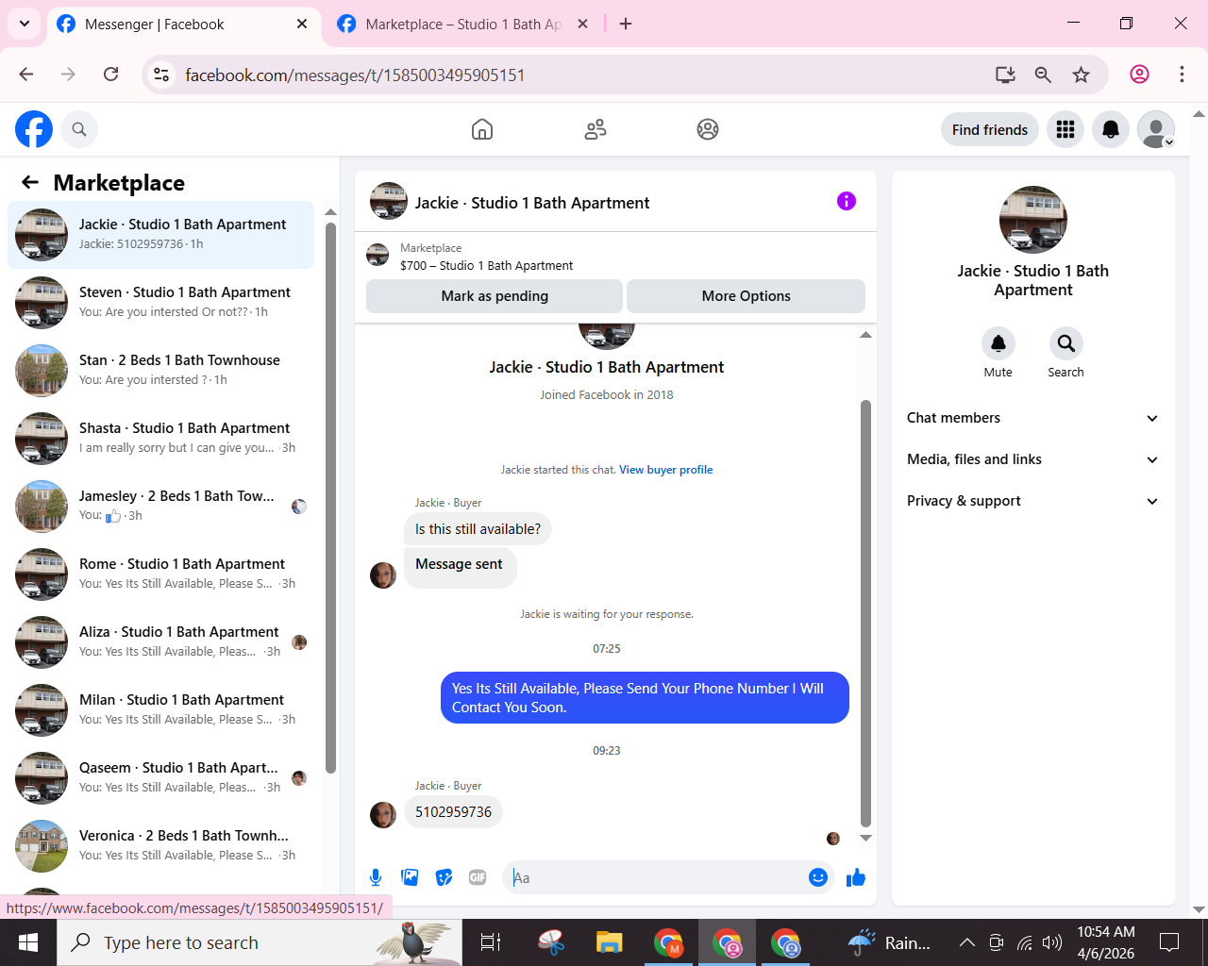Open Rome's Studio 1 Bath Apartment chat

pos(161,574)
